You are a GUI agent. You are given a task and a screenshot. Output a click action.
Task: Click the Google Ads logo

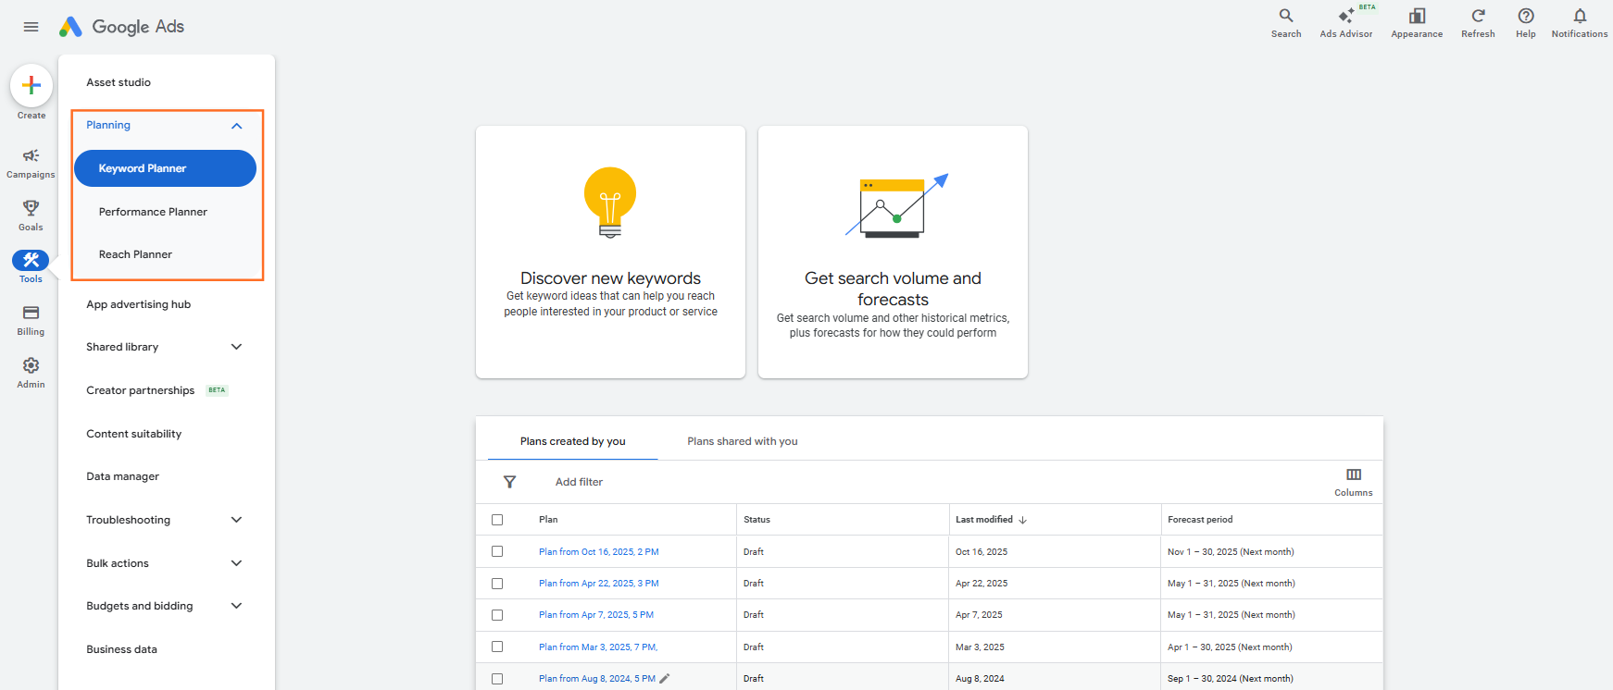[x=121, y=27]
